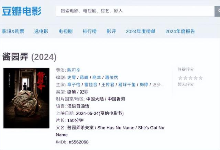The width and height of the screenshot is (220, 150).
Task: Open screenwriter 史零's link
Action: coord(71,78)
